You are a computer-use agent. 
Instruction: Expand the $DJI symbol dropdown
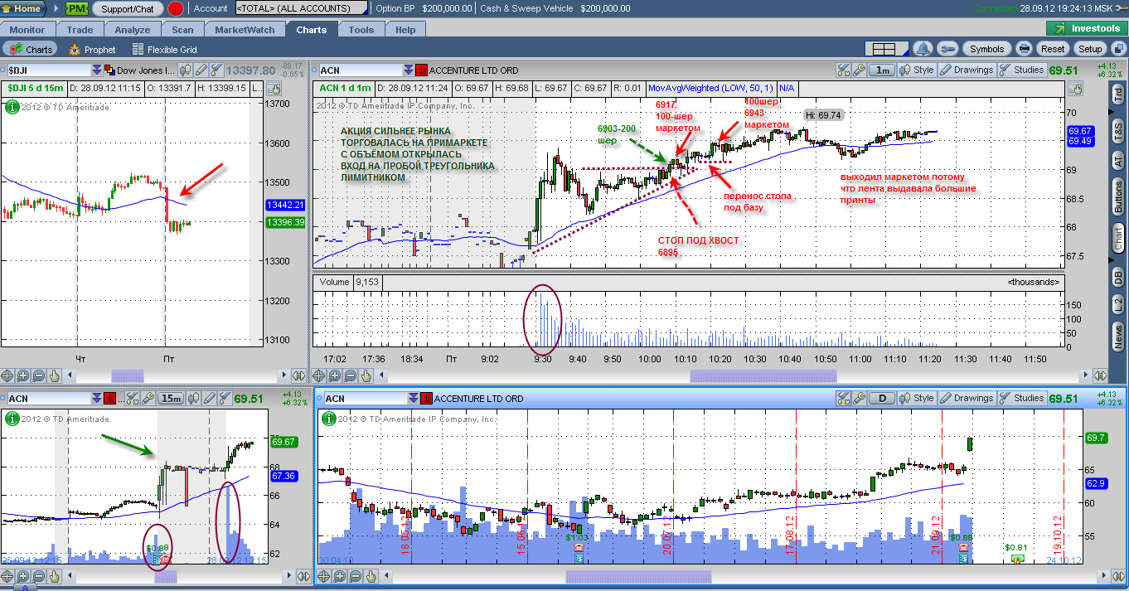97,70
